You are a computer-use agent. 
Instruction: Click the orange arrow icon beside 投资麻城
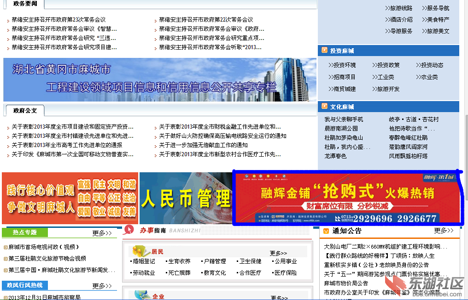point(324,51)
